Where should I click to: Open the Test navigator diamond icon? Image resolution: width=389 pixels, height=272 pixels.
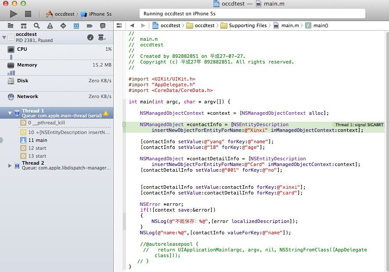click(x=63, y=26)
